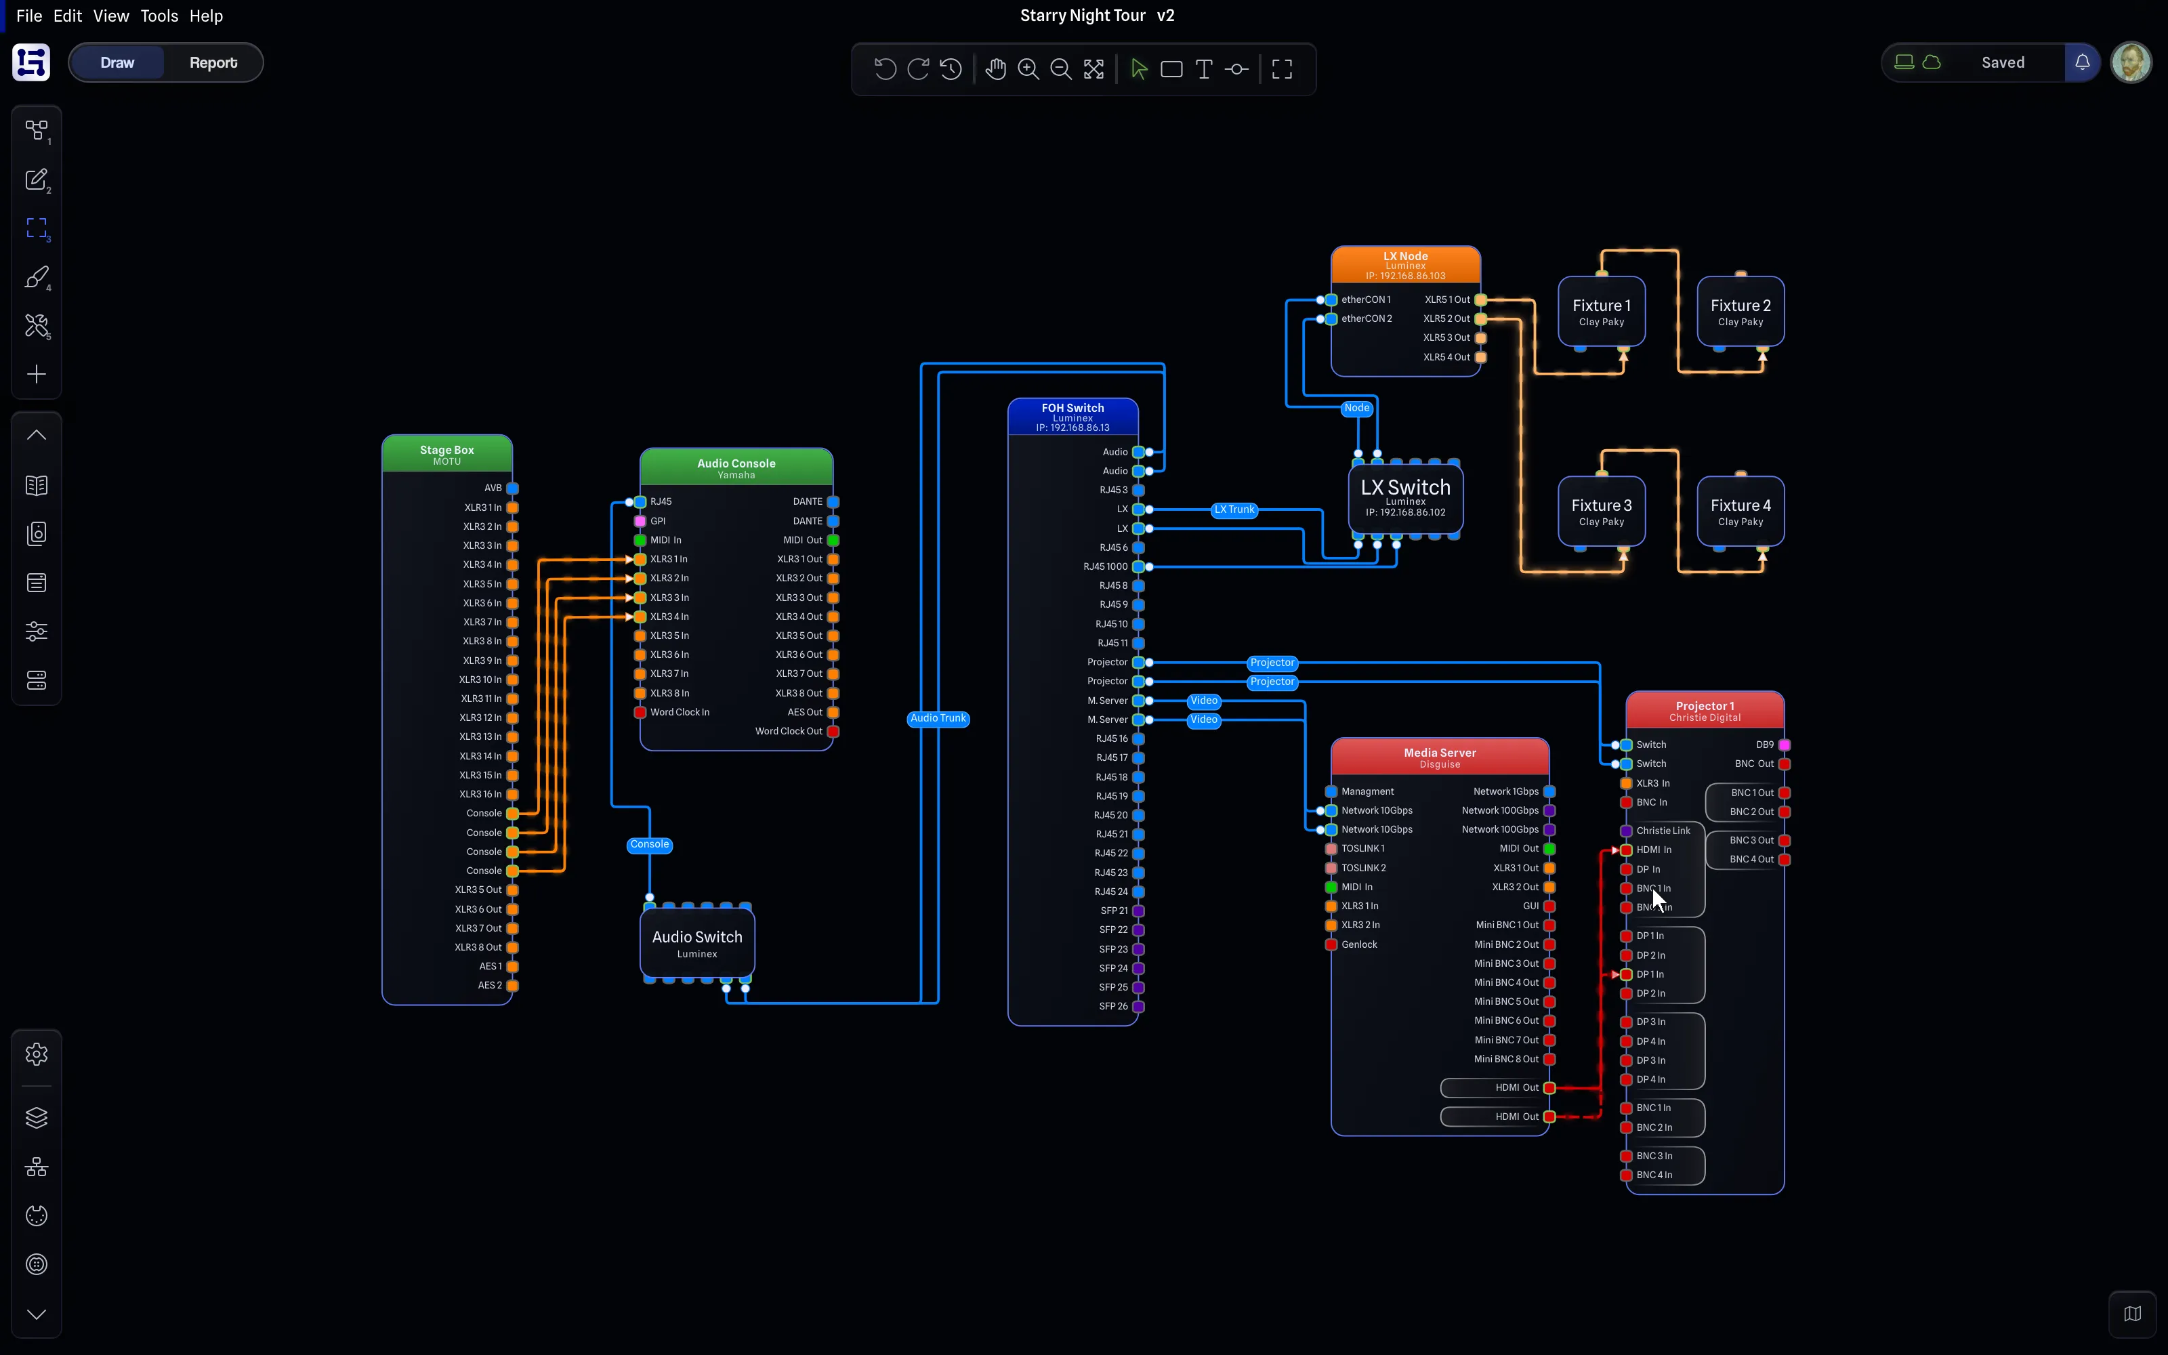Open the user profile avatar
2168x1355 pixels.
point(2131,63)
